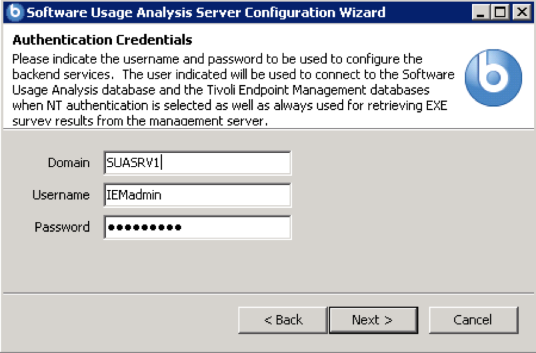Click the wizard title bar text
536x353 pixels.
coord(205,12)
